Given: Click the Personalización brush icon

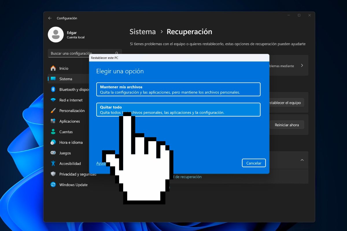Looking at the screenshot, I should [53, 111].
